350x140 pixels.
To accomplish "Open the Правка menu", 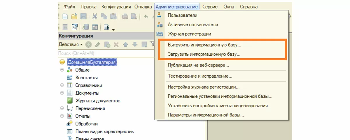I will tap(89, 7).
